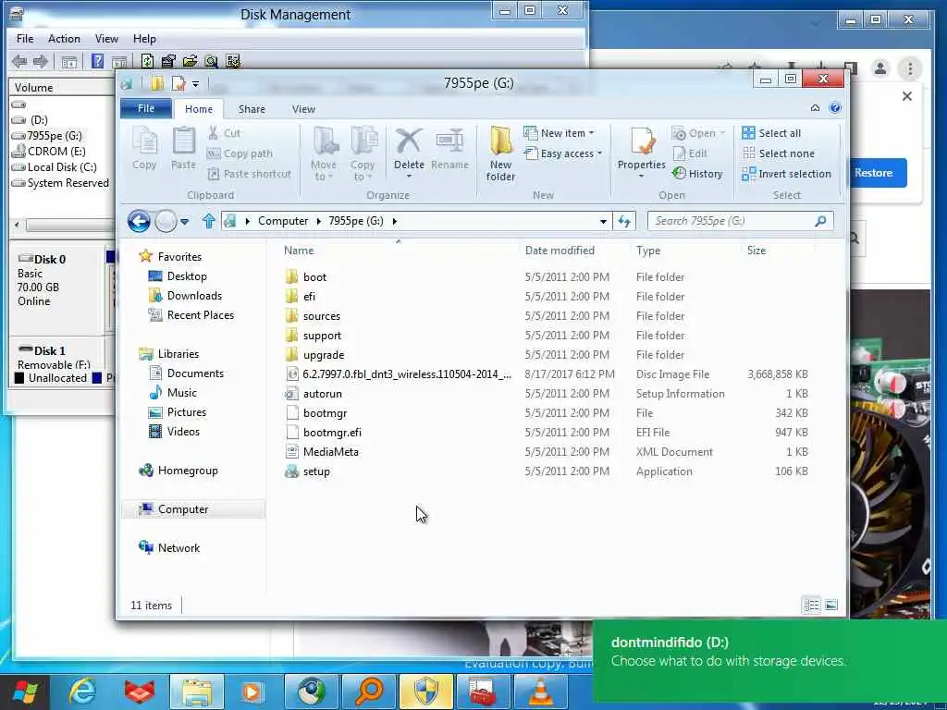Screen dimensions: 947x710
Task: Switch to details view icon in status bar
Action: [x=812, y=605]
